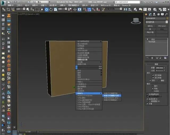Expand the 状态集 submenu arrow
This screenshot has height=135, width=170.
101,62
